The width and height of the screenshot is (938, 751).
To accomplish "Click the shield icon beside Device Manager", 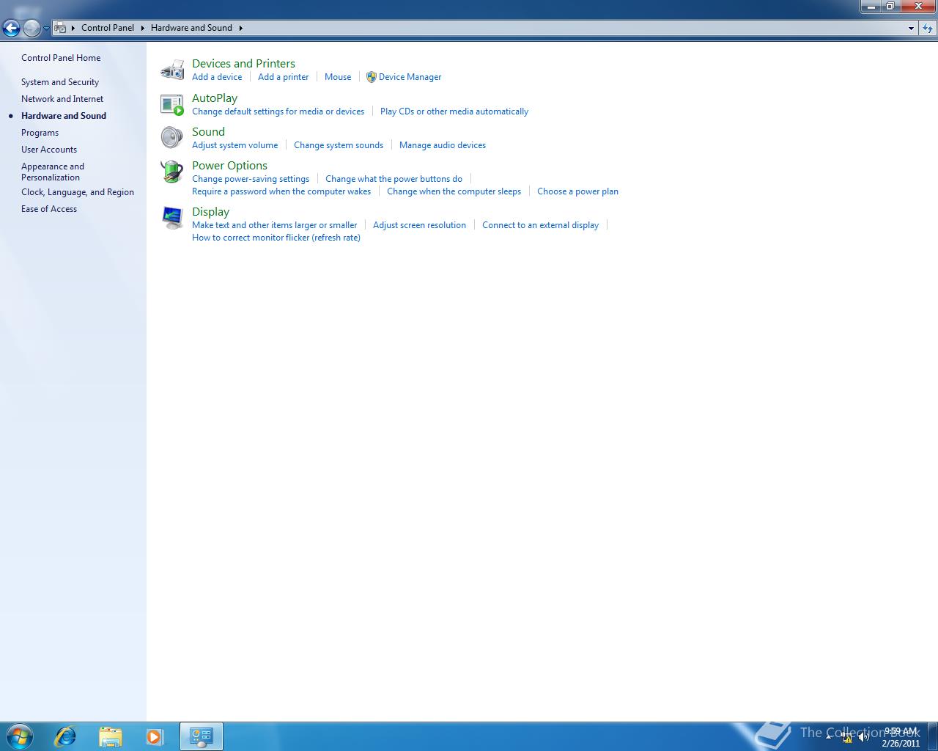I will pyautogui.click(x=372, y=77).
